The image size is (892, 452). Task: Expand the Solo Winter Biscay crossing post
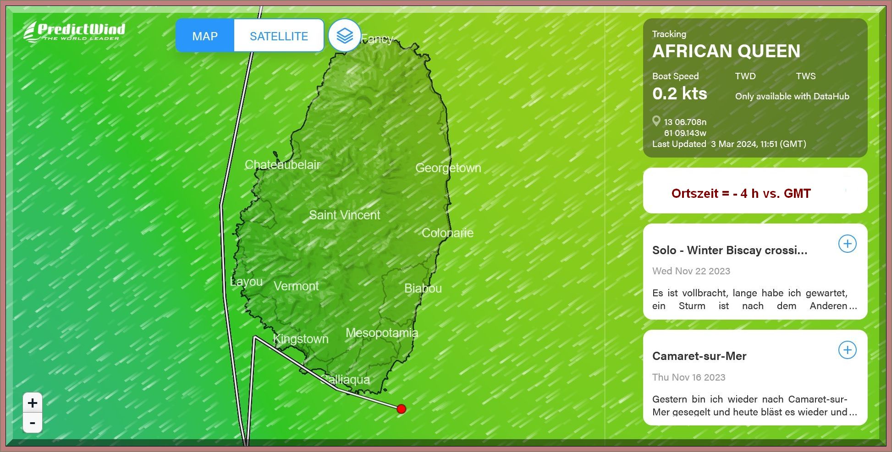(x=847, y=244)
